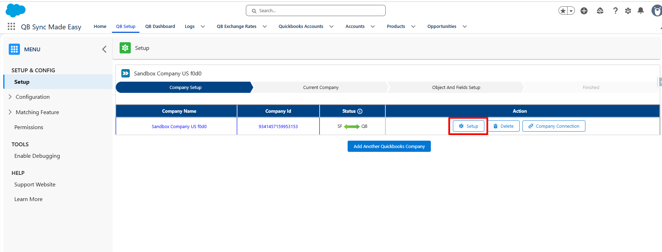The width and height of the screenshot is (662, 252).
Task: Collapse the MENU sidebar with arrow
Action: tap(104, 49)
